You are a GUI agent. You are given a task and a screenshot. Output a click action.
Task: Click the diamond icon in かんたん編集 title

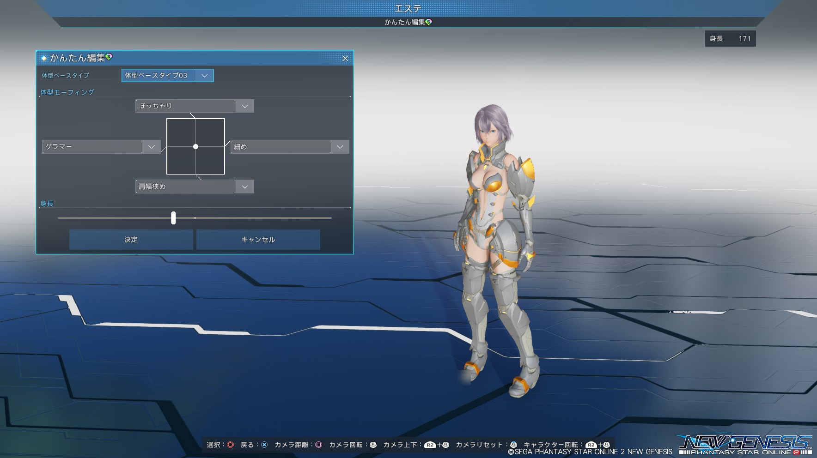point(44,58)
